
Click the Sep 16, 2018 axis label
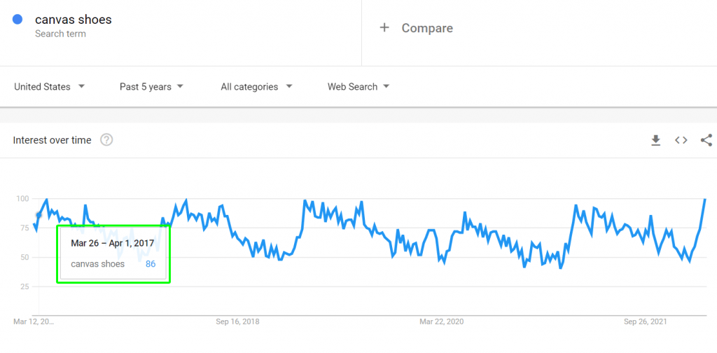point(237,321)
